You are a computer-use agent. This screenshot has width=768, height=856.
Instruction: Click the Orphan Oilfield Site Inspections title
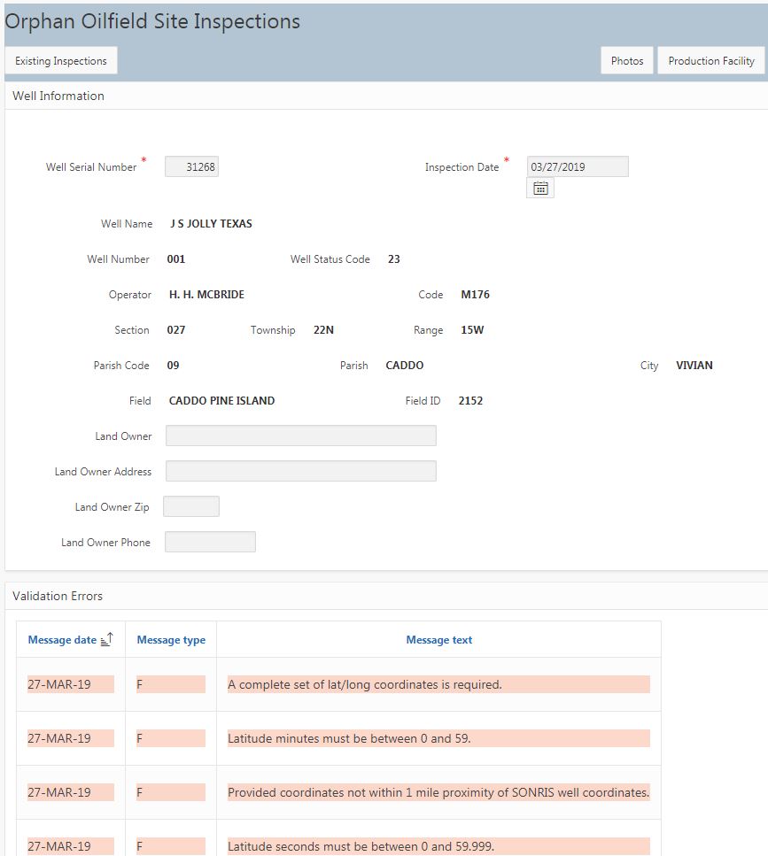point(152,21)
